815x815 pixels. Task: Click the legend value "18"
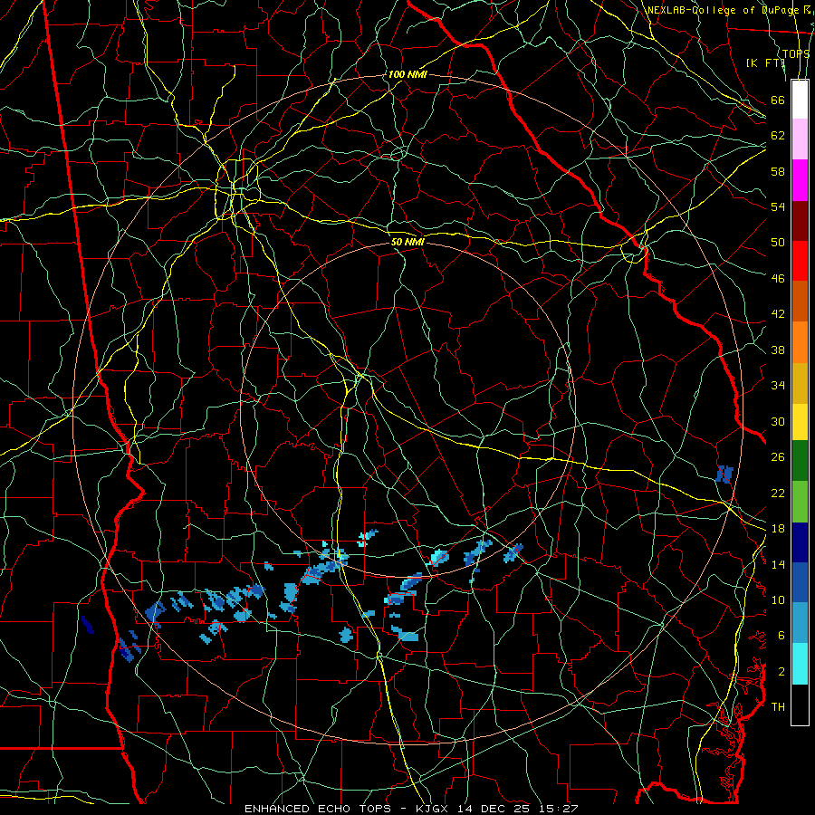[x=778, y=529]
